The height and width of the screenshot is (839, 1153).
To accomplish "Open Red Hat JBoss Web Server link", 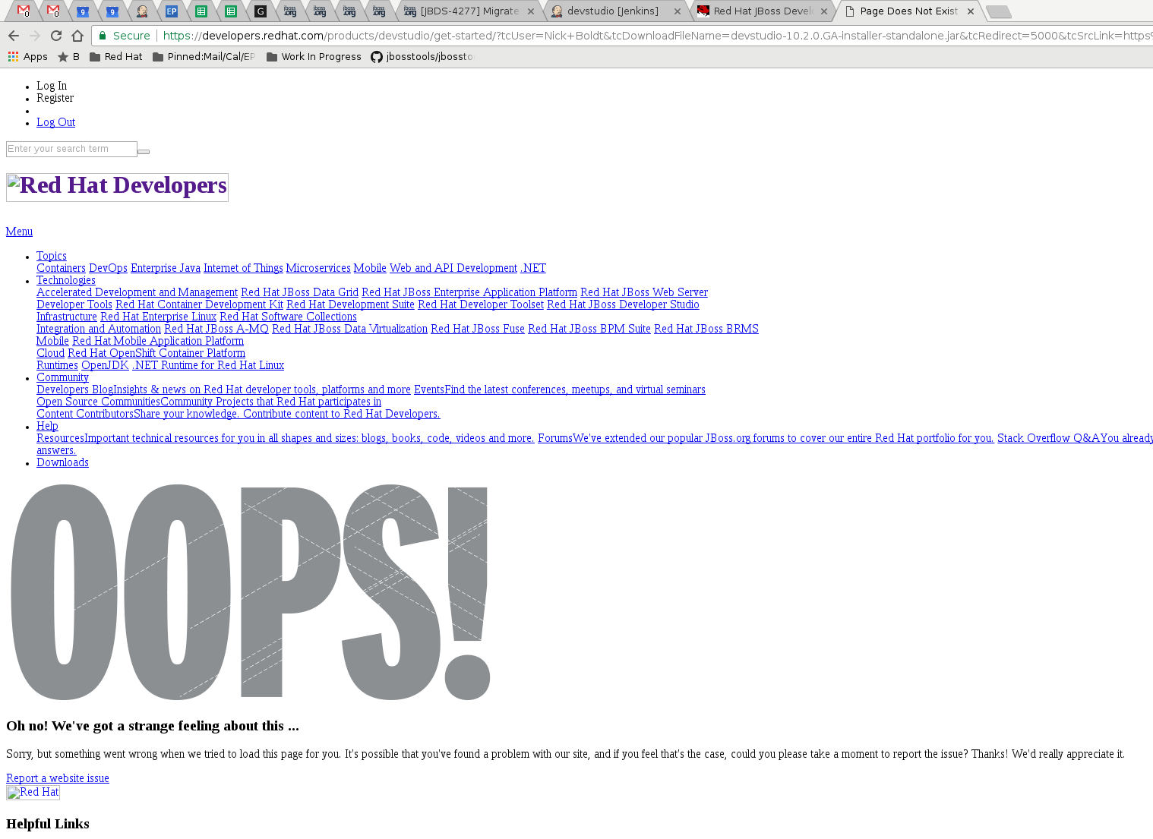I will [644, 292].
